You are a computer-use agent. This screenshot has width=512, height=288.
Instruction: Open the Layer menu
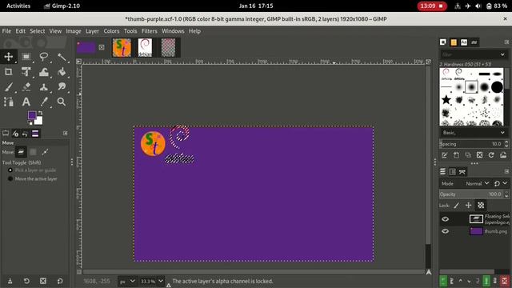pyautogui.click(x=92, y=31)
